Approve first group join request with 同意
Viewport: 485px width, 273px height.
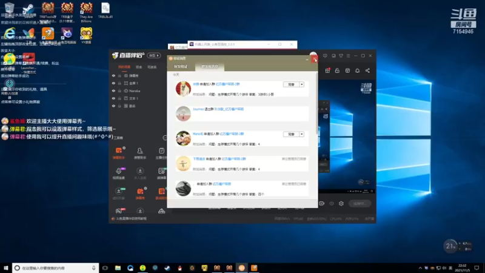point(291,84)
